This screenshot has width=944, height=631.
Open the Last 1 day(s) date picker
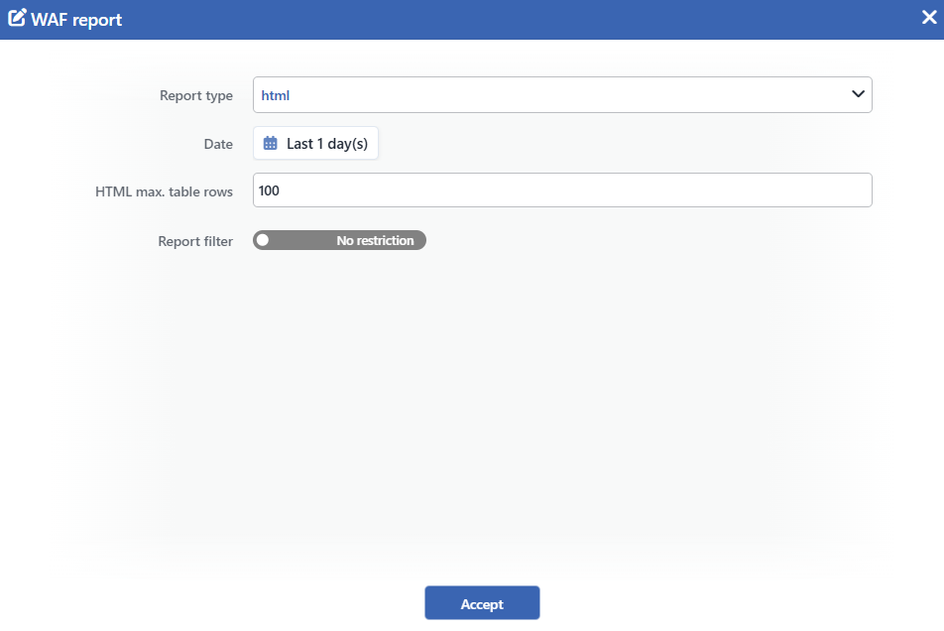pyautogui.click(x=315, y=143)
